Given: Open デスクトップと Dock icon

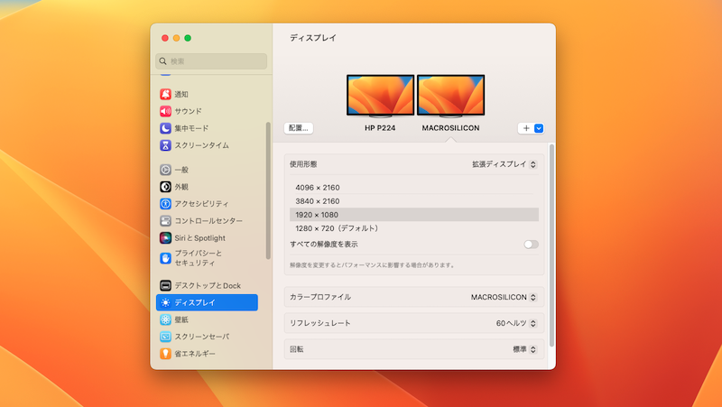Looking at the screenshot, I should pyautogui.click(x=165, y=285).
